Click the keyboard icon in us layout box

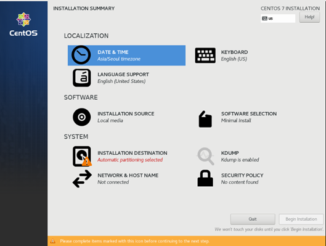264,18
